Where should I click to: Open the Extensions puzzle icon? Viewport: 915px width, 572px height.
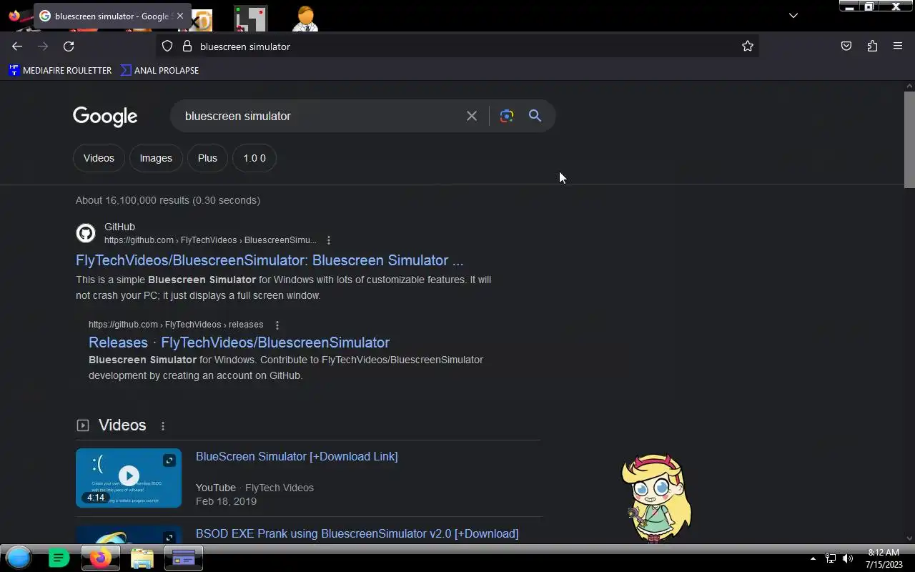pyautogui.click(x=872, y=46)
